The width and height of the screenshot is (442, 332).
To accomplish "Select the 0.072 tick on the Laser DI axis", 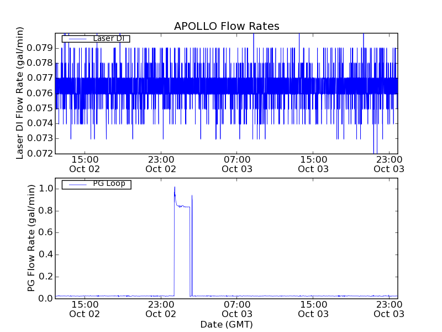I will point(40,153).
